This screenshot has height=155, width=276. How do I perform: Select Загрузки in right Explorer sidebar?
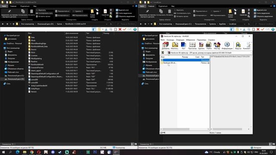pyautogui.click(x=149, y=59)
